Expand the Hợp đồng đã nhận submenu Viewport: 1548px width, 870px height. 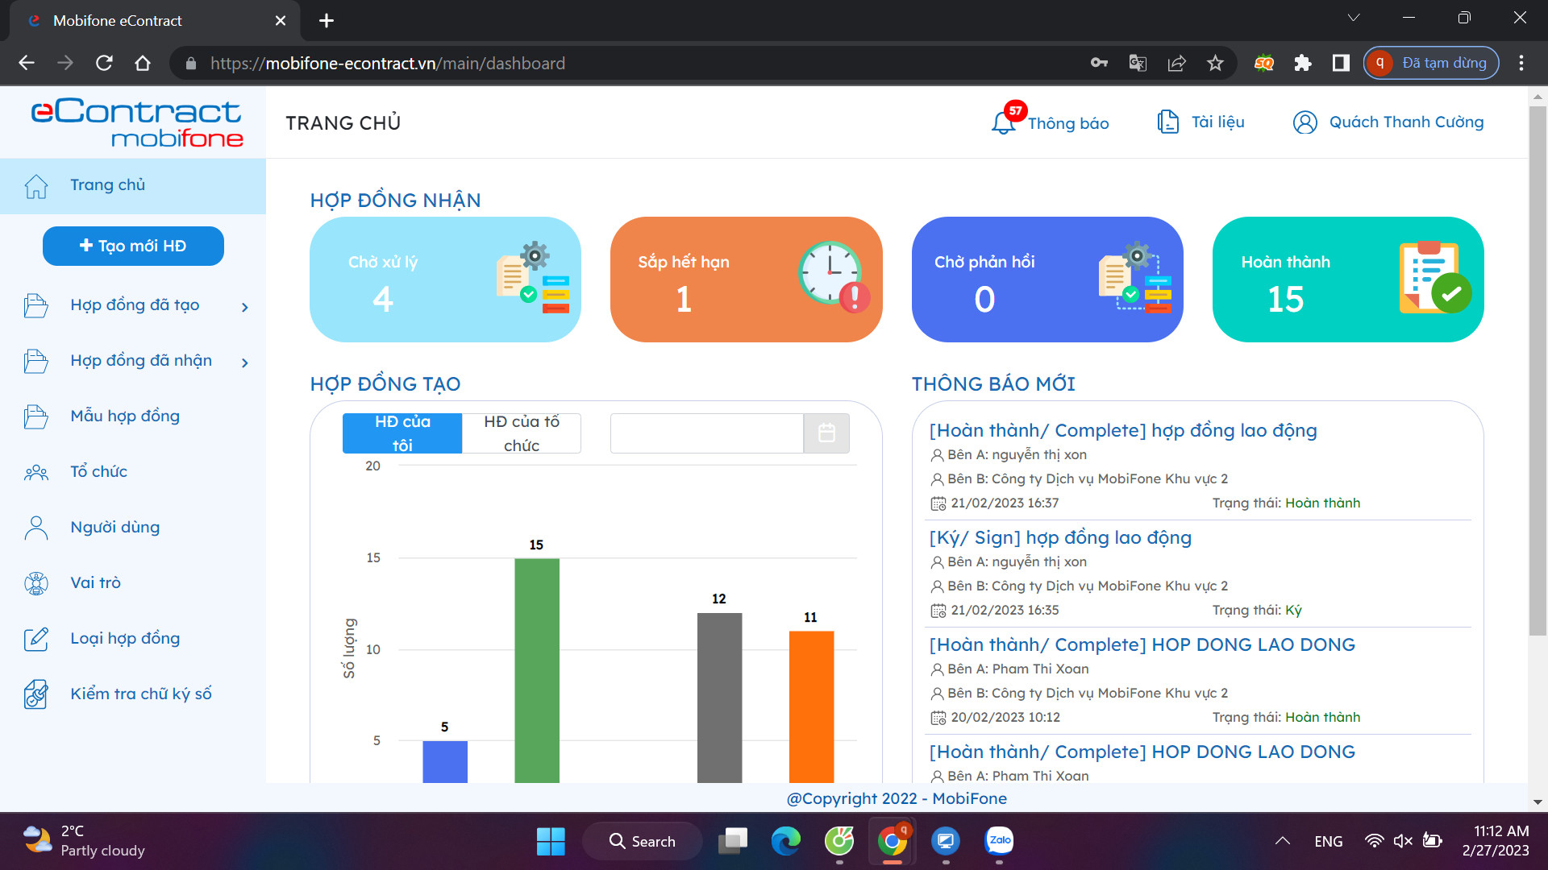tap(245, 362)
